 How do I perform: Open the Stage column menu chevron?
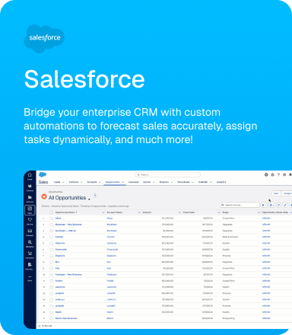pos(259,212)
